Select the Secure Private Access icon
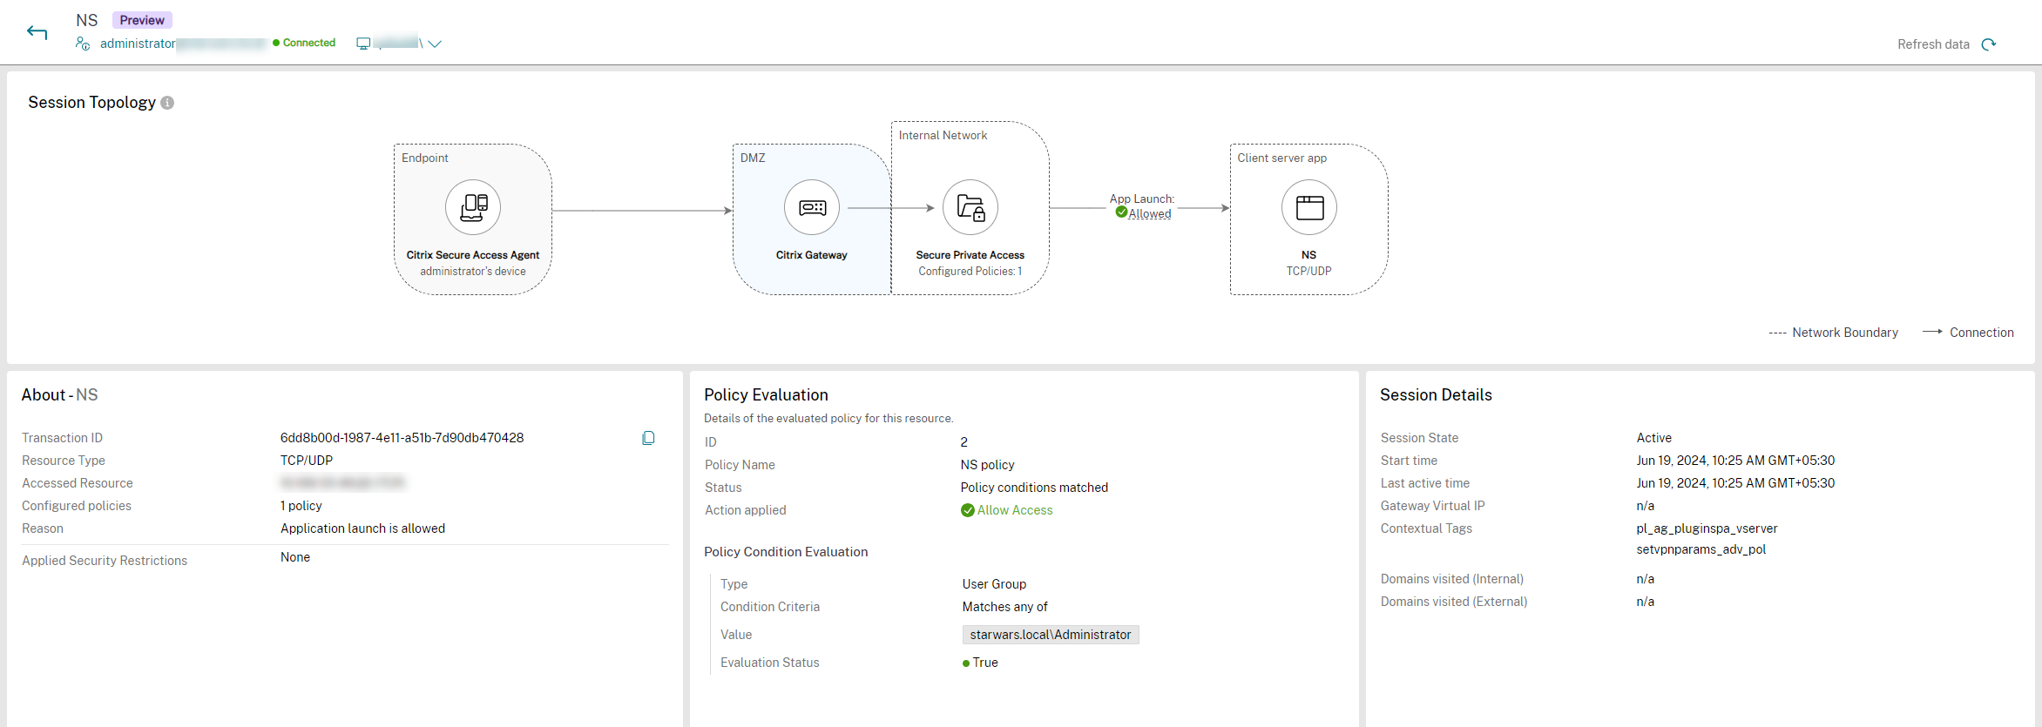 click(x=970, y=207)
